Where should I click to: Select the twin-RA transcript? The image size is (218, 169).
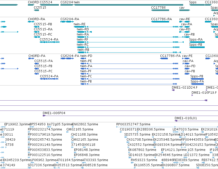(x=83, y=34)
